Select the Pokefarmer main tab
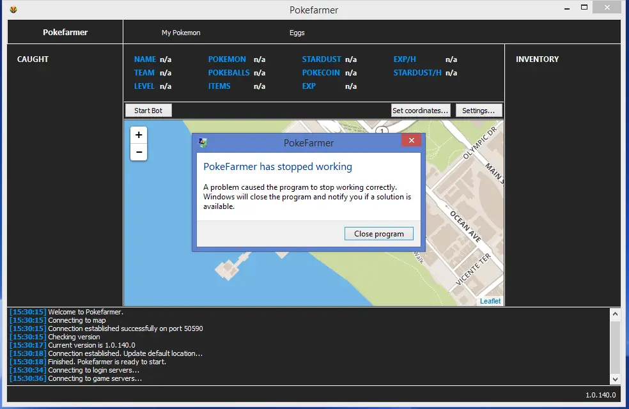Viewport: 629px width, 409px height. [65, 32]
